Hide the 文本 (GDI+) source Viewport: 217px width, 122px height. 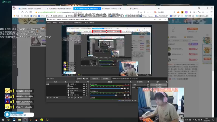[84, 91]
